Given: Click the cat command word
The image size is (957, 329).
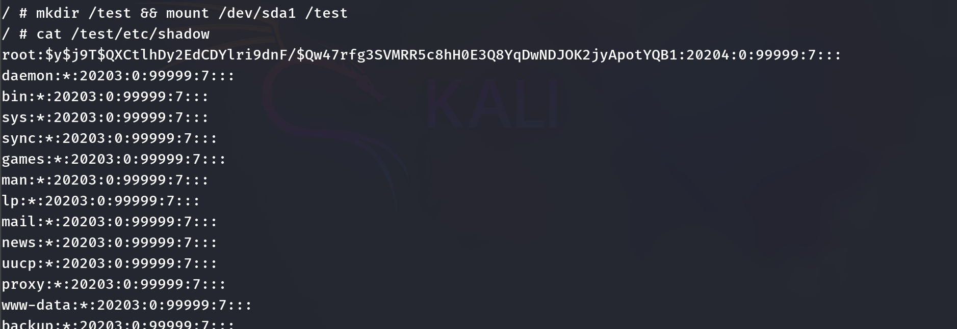Looking at the screenshot, I should coord(49,34).
